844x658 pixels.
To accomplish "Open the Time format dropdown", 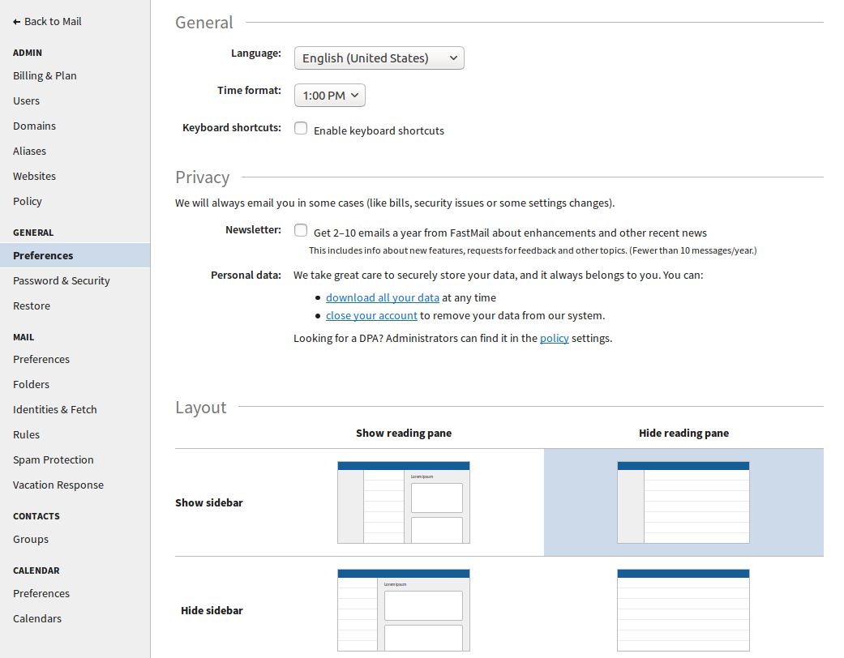I will [329, 95].
